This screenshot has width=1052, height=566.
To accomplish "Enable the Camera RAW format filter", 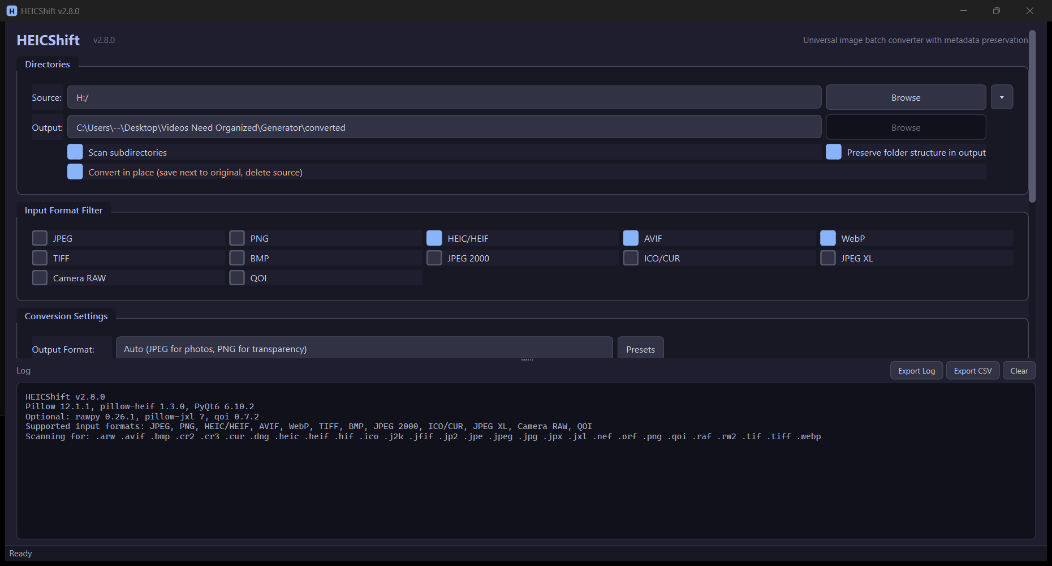I will pyautogui.click(x=40, y=277).
